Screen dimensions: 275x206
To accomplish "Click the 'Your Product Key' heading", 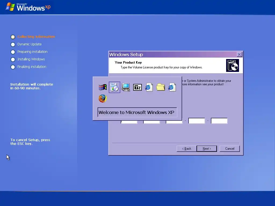I will 128,62.
